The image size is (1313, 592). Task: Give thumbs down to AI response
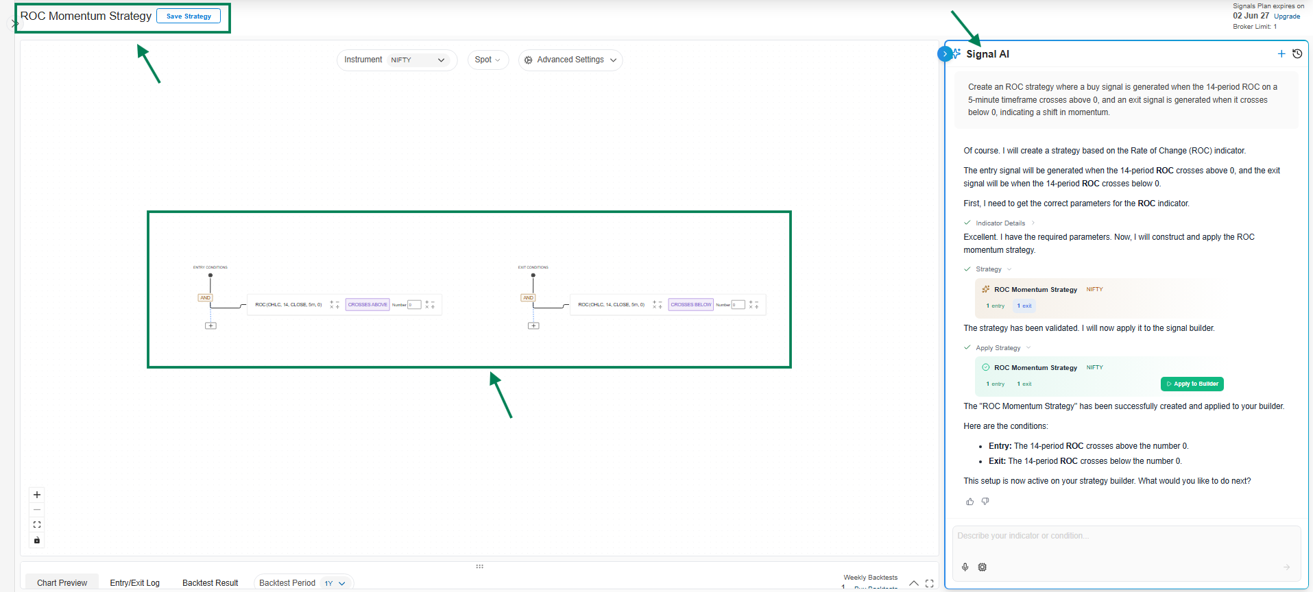985,502
